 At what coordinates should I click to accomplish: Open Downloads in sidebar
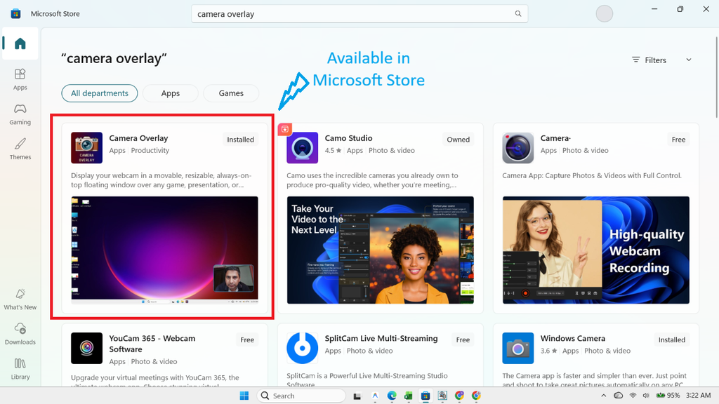pos(20,334)
